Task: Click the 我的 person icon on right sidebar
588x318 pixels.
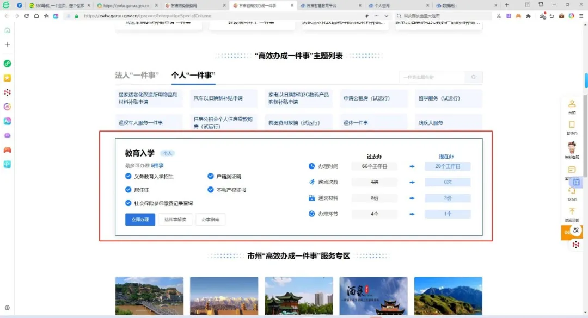Action: point(572,104)
